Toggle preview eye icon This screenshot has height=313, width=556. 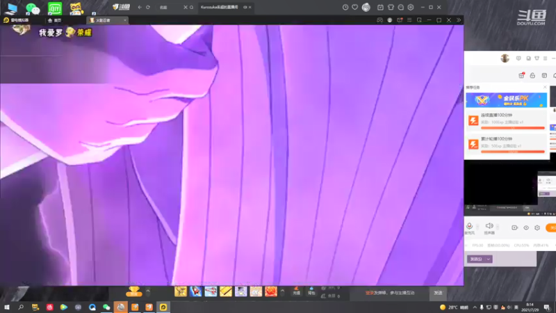coord(526,227)
